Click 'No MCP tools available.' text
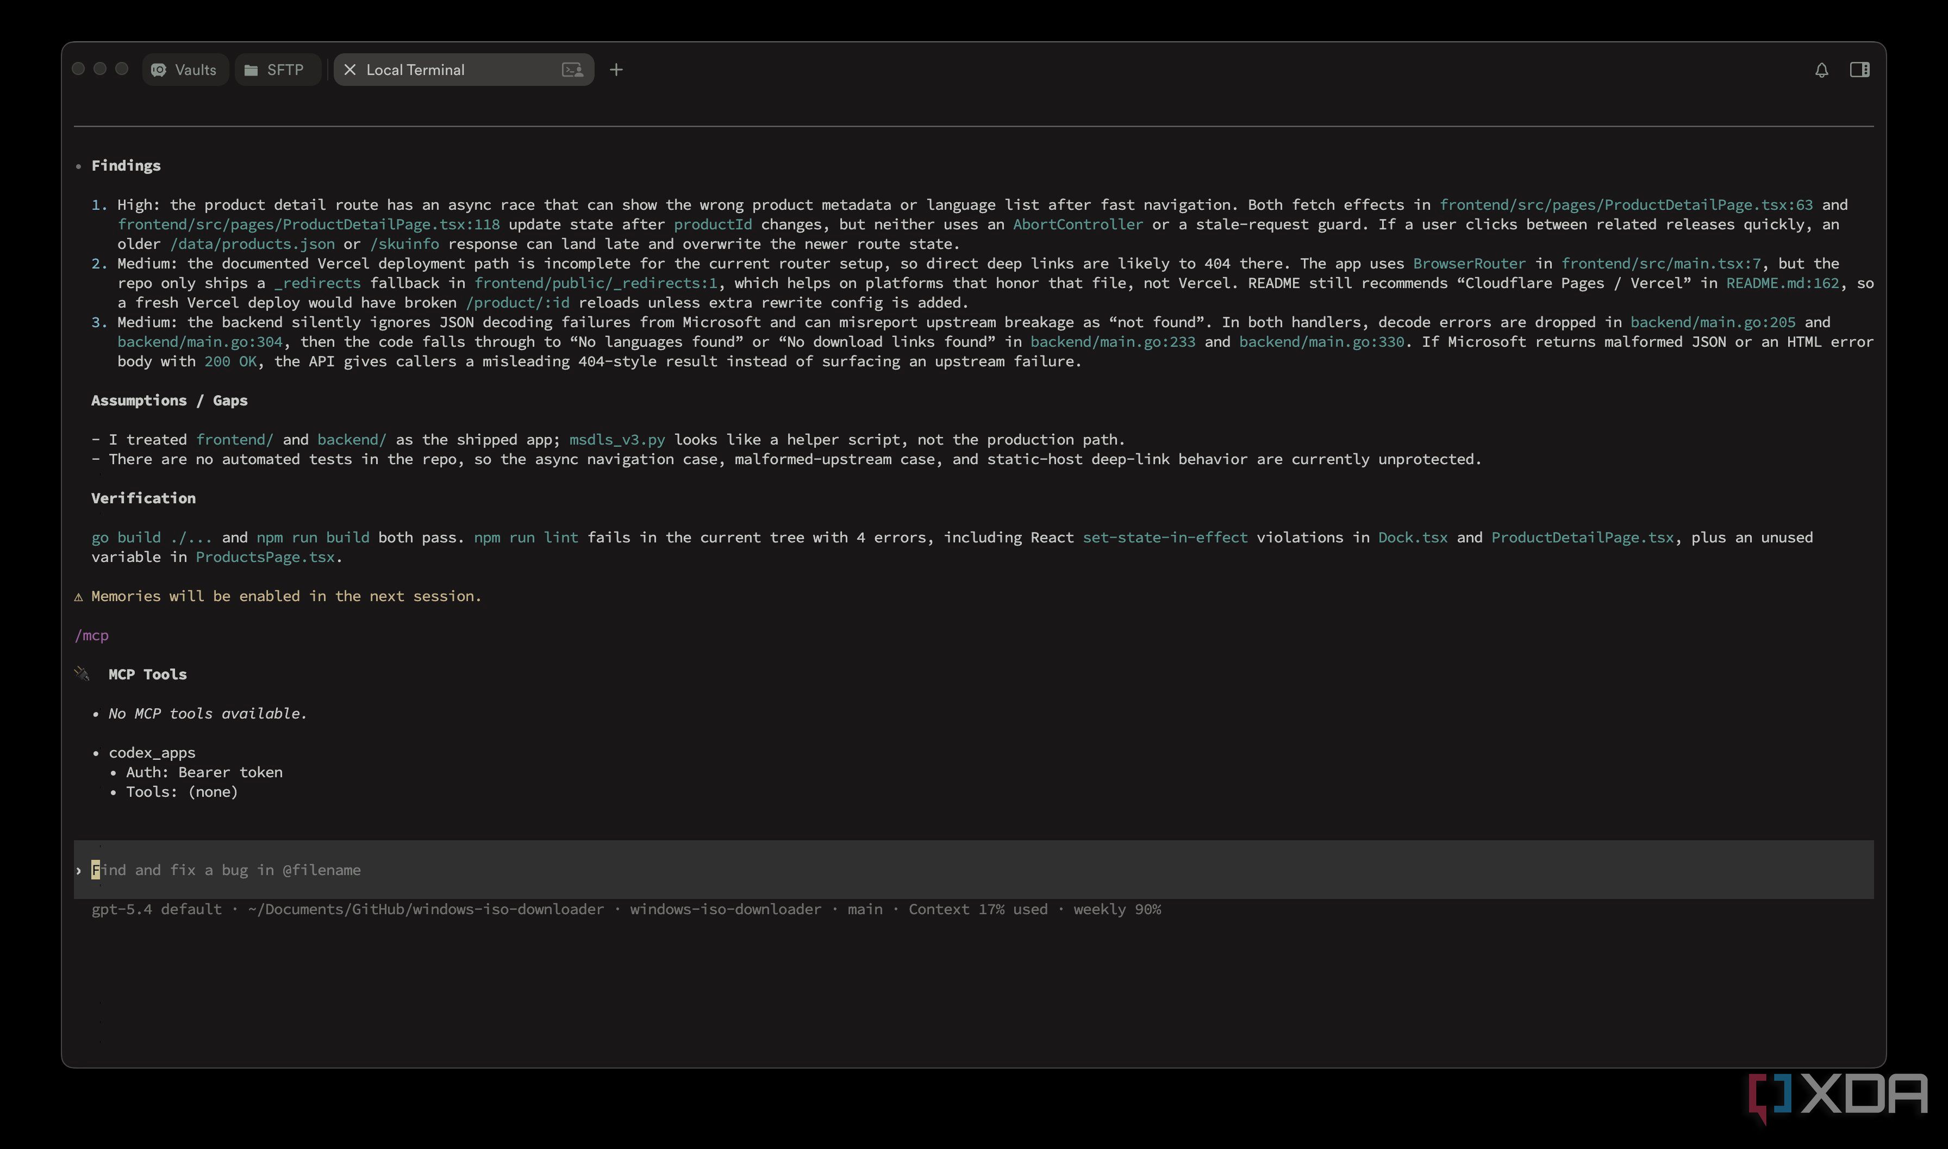This screenshot has height=1149, width=1948. (x=208, y=713)
